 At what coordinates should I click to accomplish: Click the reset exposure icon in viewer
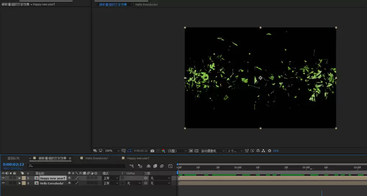(269, 151)
